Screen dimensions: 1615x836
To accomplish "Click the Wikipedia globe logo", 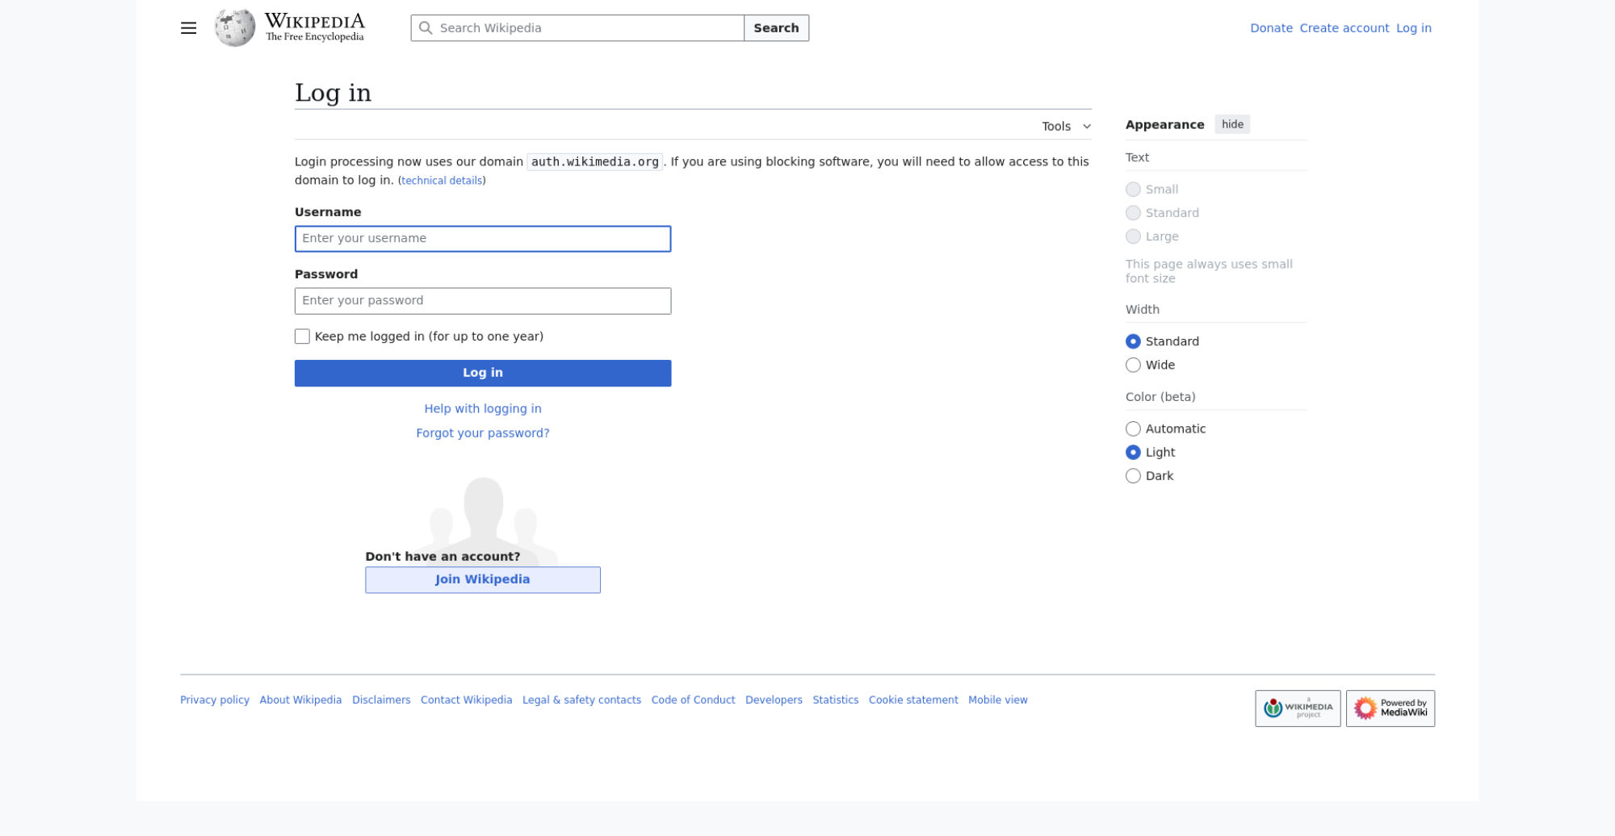I will 235,28.
